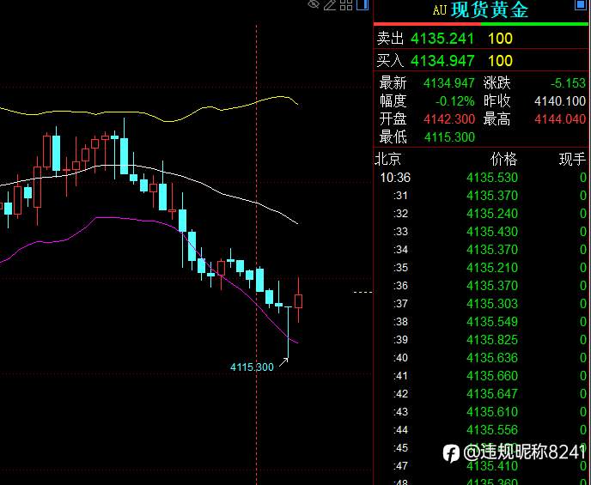The image size is (591, 485).
Task: Click the 买入 label
Action: click(390, 61)
